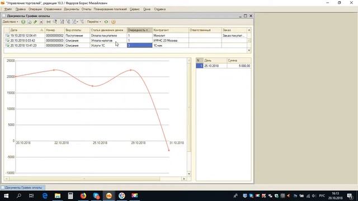Viewport: 358px width, 201px height.
Task: Click the День column header
Action: click(215, 60)
